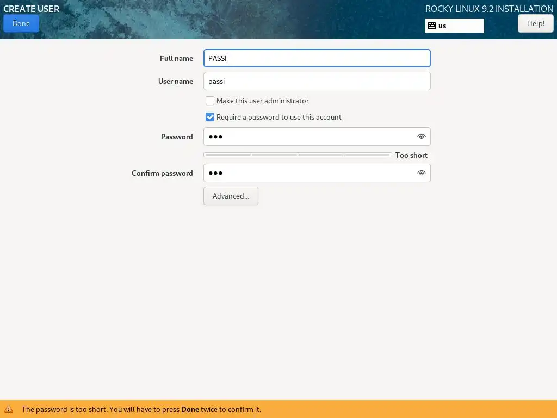Click the Done button
Screen dimensions: 557x418
click(21, 23)
